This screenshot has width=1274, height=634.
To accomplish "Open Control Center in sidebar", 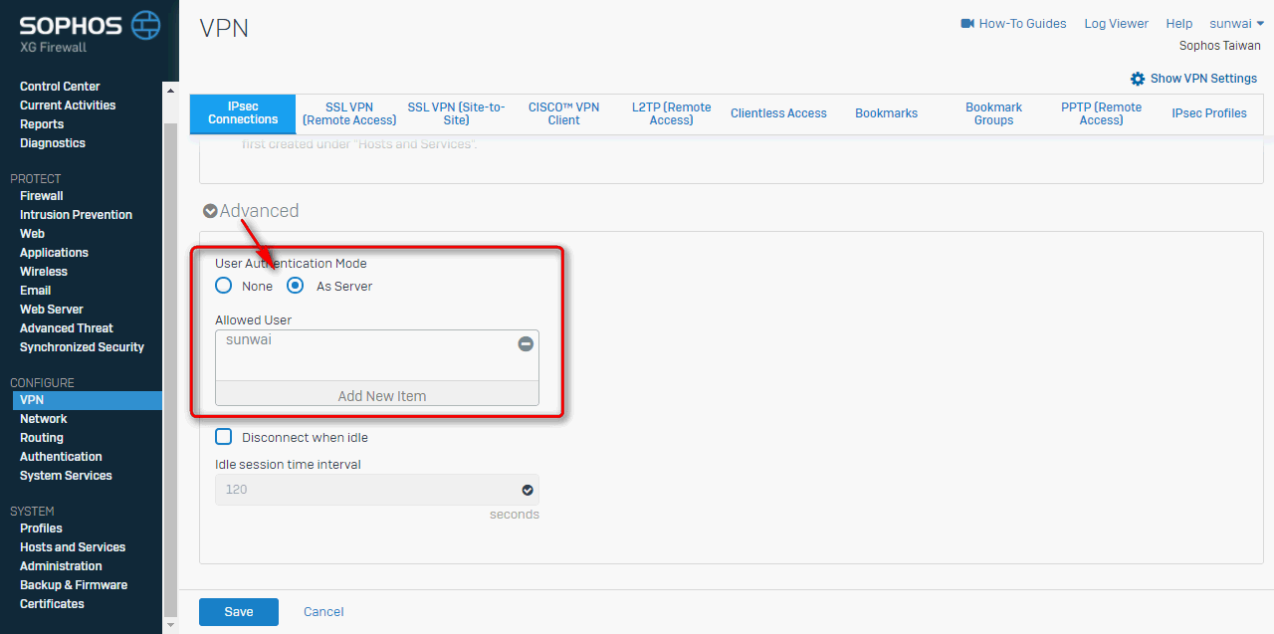I will click(x=60, y=87).
